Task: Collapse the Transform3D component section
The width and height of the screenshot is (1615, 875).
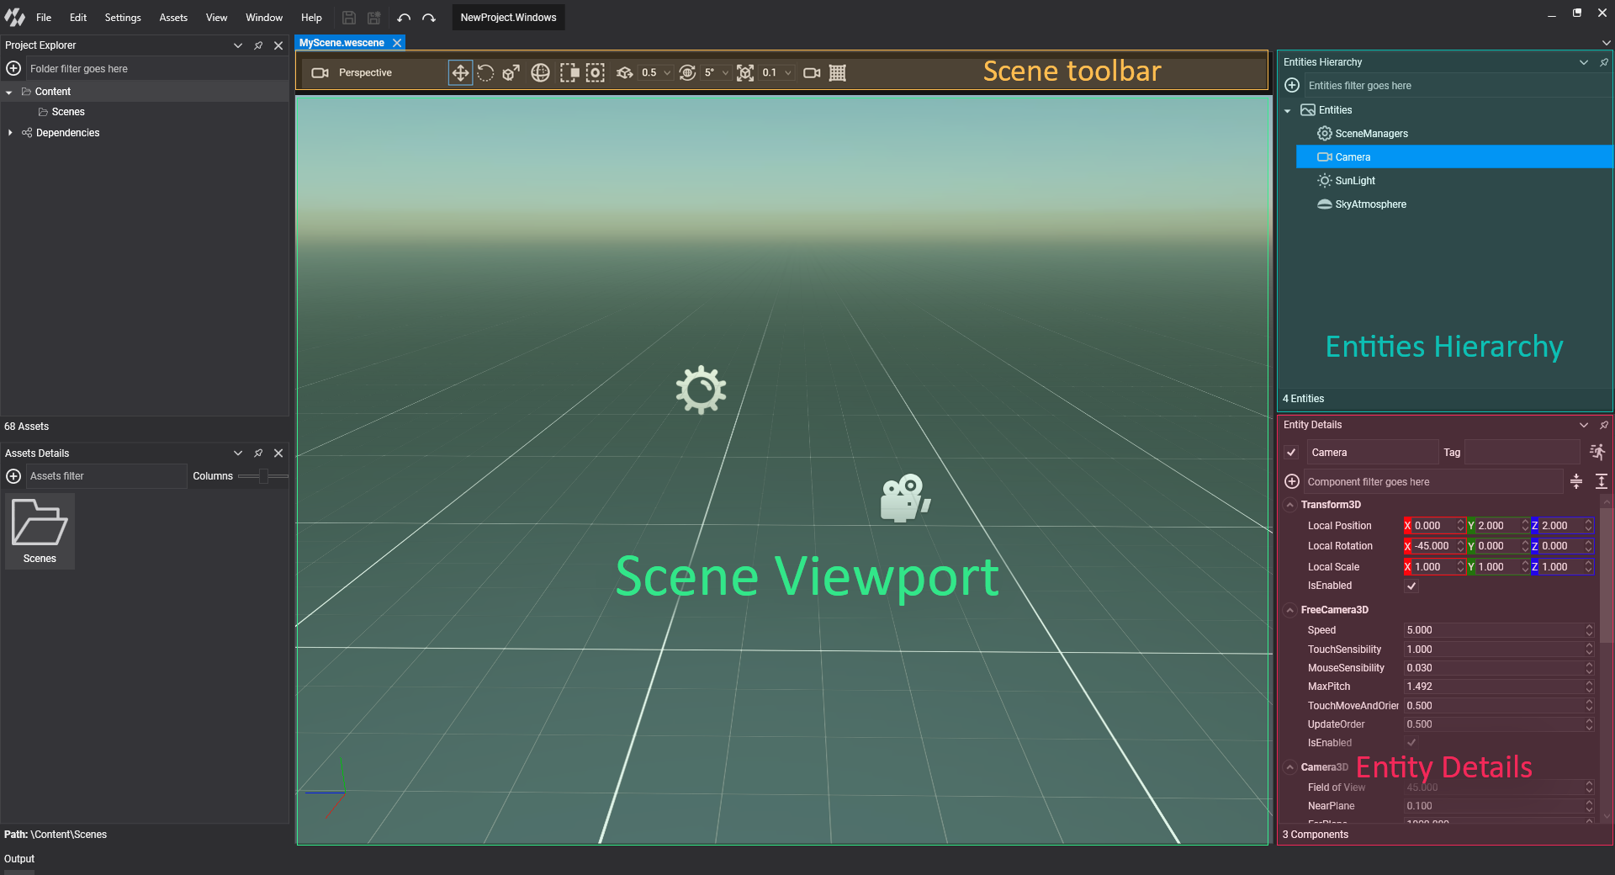Action: [1290, 505]
